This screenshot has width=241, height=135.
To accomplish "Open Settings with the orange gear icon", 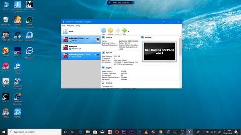I will pos(110,31).
